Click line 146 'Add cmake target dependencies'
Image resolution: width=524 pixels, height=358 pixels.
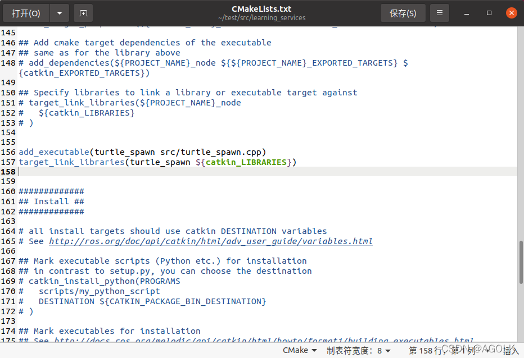pyautogui.click(x=145, y=43)
